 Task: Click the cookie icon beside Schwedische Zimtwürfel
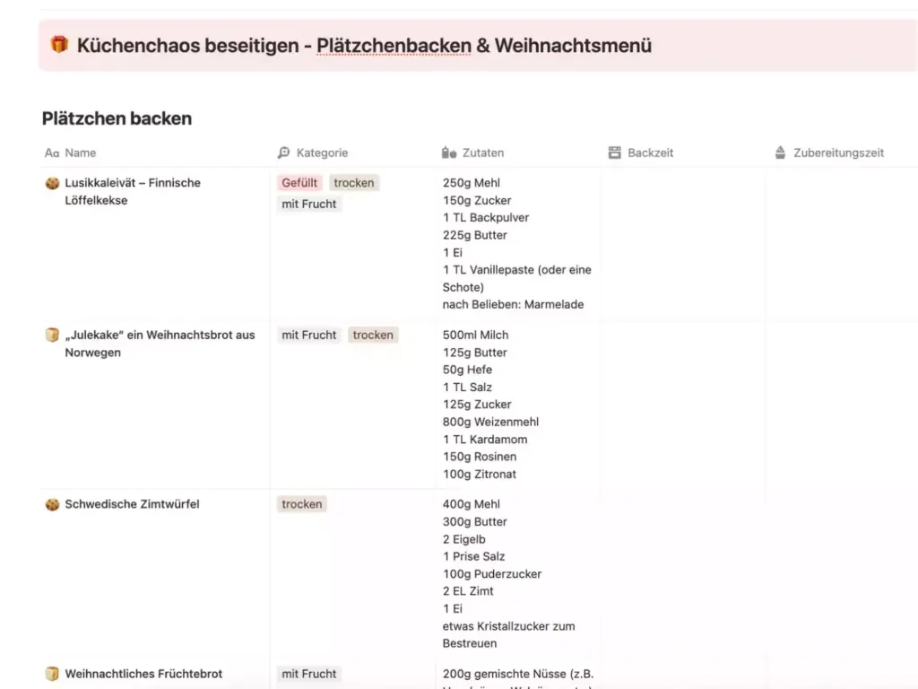pos(52,504)
